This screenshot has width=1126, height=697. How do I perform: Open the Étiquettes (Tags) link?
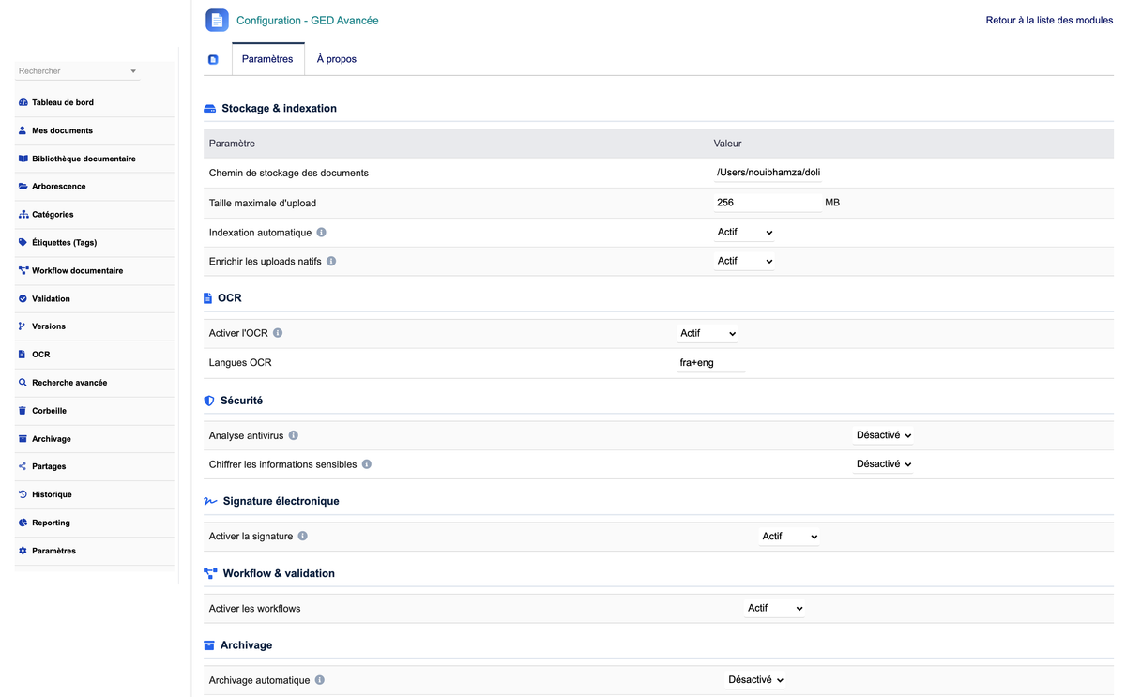64,242
